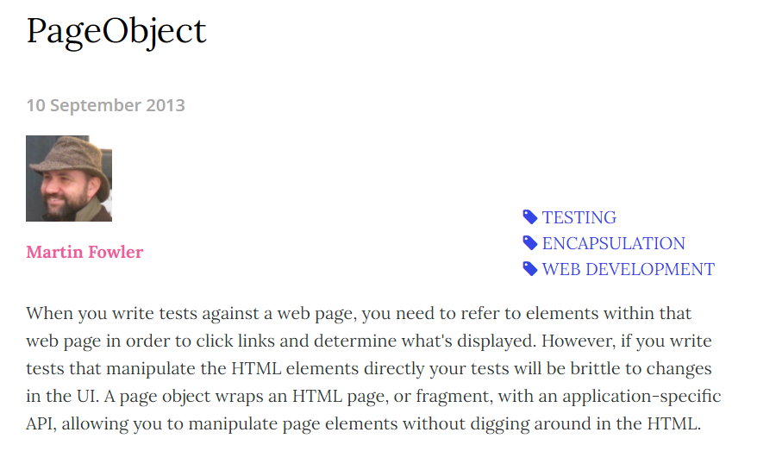Viewport: 757px width, 451px height.
Task: Click the word 'API,' starting the last line
Action: pyautogui.click(x=41, y=424)
